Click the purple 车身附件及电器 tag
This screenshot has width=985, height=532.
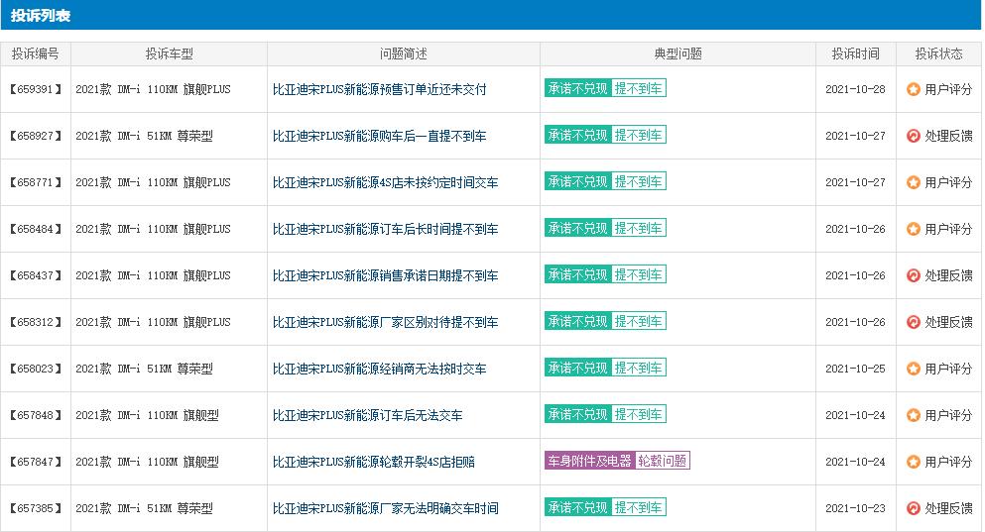(589, 461)
